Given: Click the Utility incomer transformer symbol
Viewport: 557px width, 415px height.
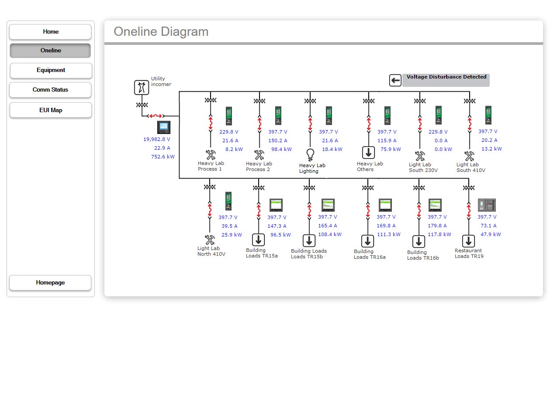Looking at the screenshot, I should coord(141,87).
